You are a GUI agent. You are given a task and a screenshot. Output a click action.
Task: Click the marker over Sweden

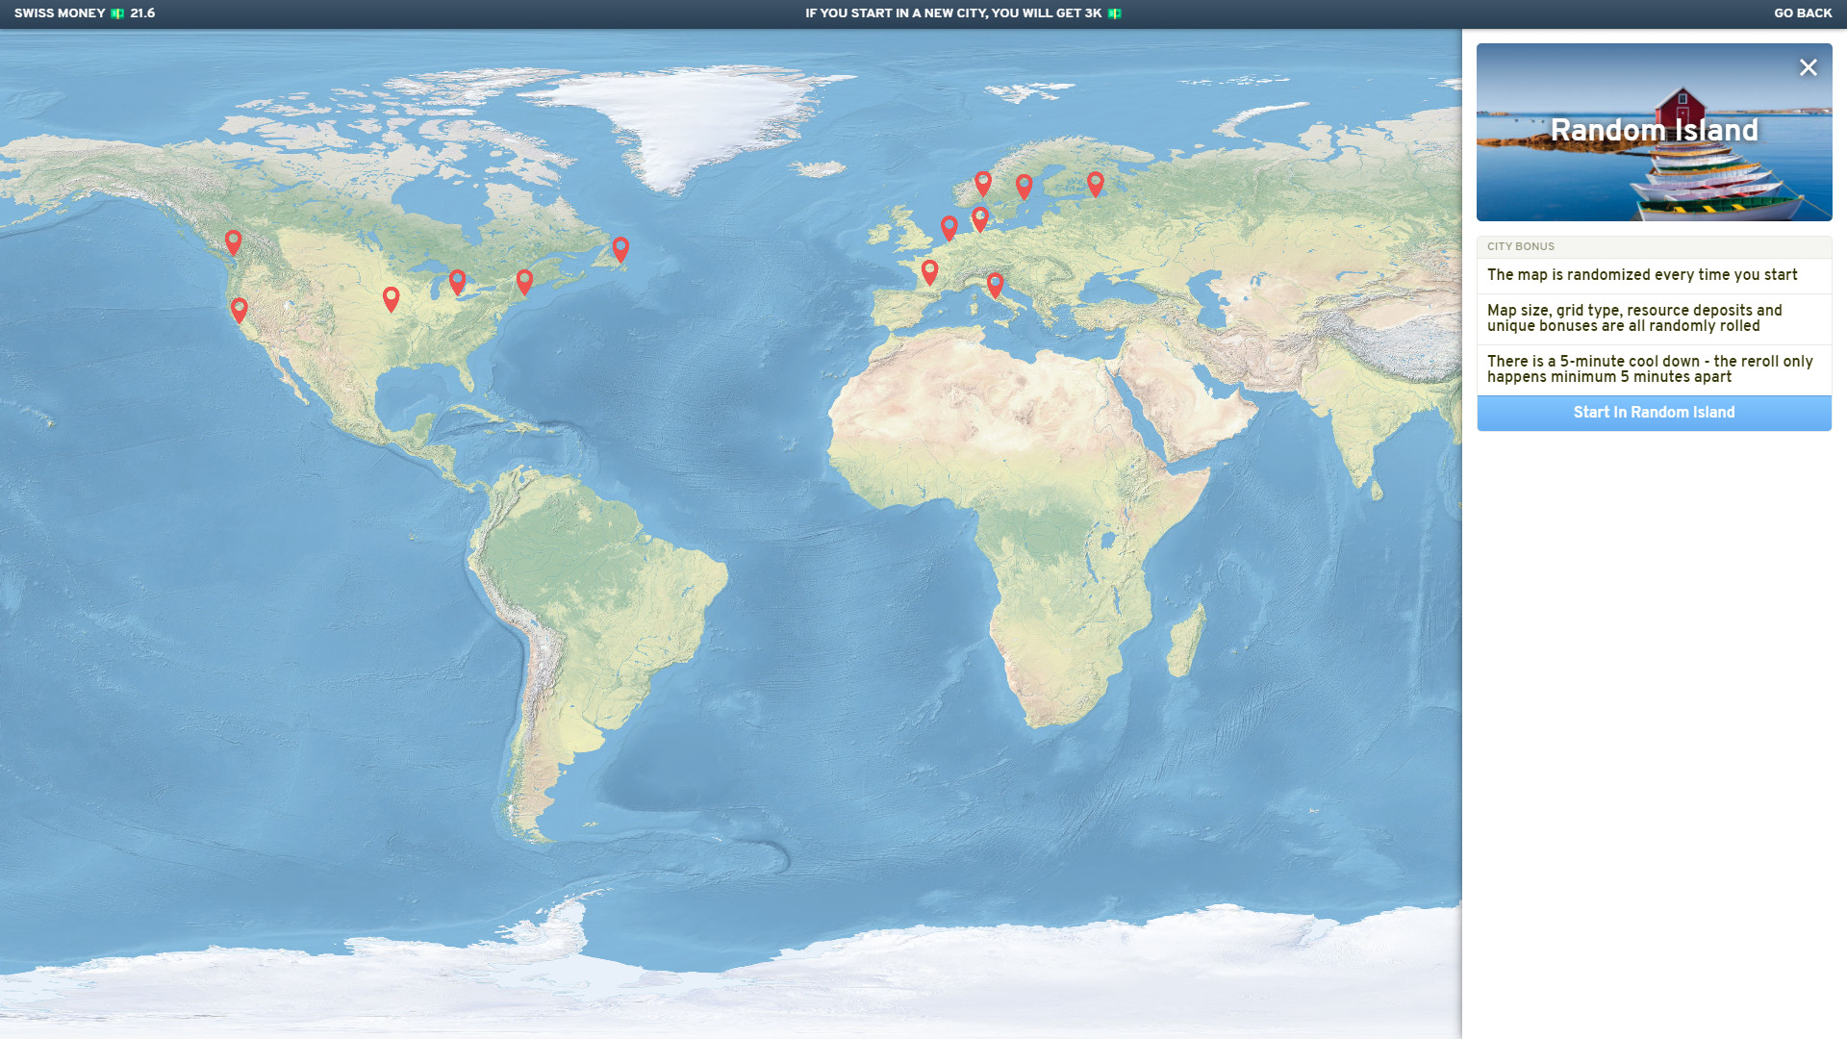(1023, 183)
